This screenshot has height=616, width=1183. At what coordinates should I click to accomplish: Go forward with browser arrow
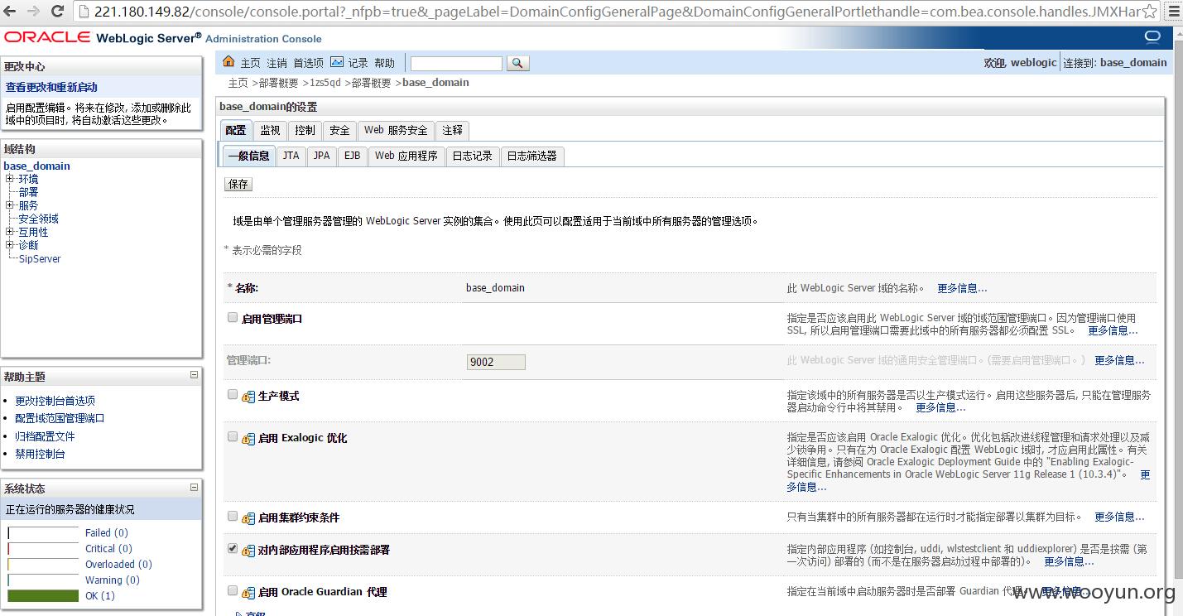[x=34, y=11]
